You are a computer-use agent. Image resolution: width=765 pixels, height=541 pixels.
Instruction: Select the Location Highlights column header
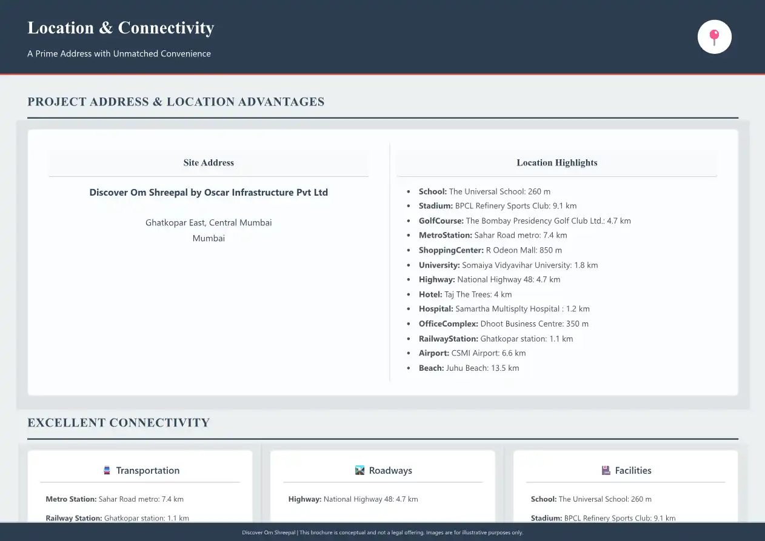[556, 162]
